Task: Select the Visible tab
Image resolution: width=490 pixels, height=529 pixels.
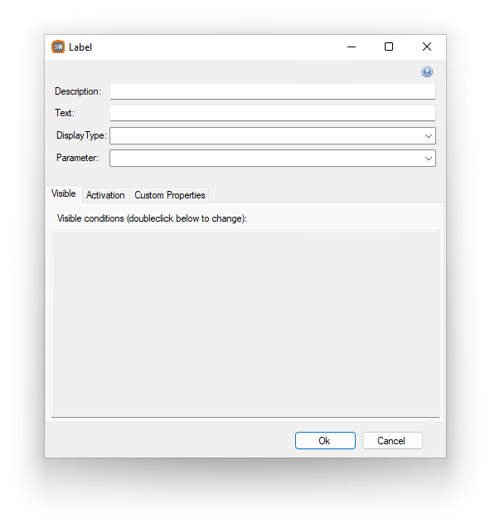Action: point(64,193)
